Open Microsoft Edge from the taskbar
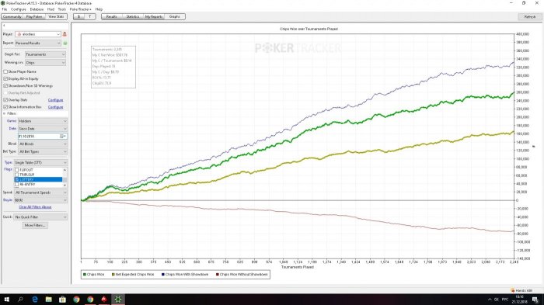Screen dimensions: 544x305 35,299
